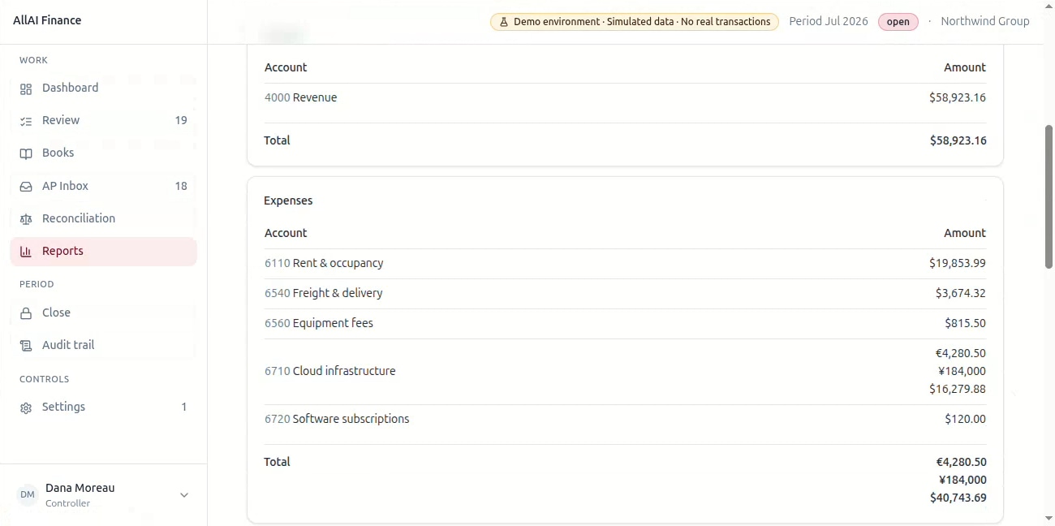
Task: Click the Equipment fees amount $815.50
Action: click(x=965, y=323)
